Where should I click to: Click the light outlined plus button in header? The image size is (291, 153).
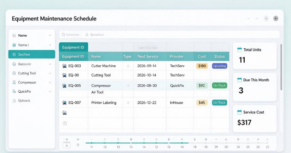[x=266, y=18]
